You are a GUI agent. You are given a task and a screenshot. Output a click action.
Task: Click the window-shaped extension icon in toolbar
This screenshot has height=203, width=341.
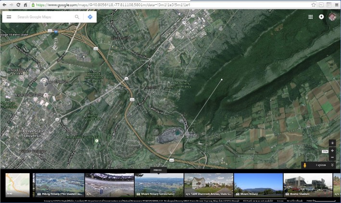point(329,5)
